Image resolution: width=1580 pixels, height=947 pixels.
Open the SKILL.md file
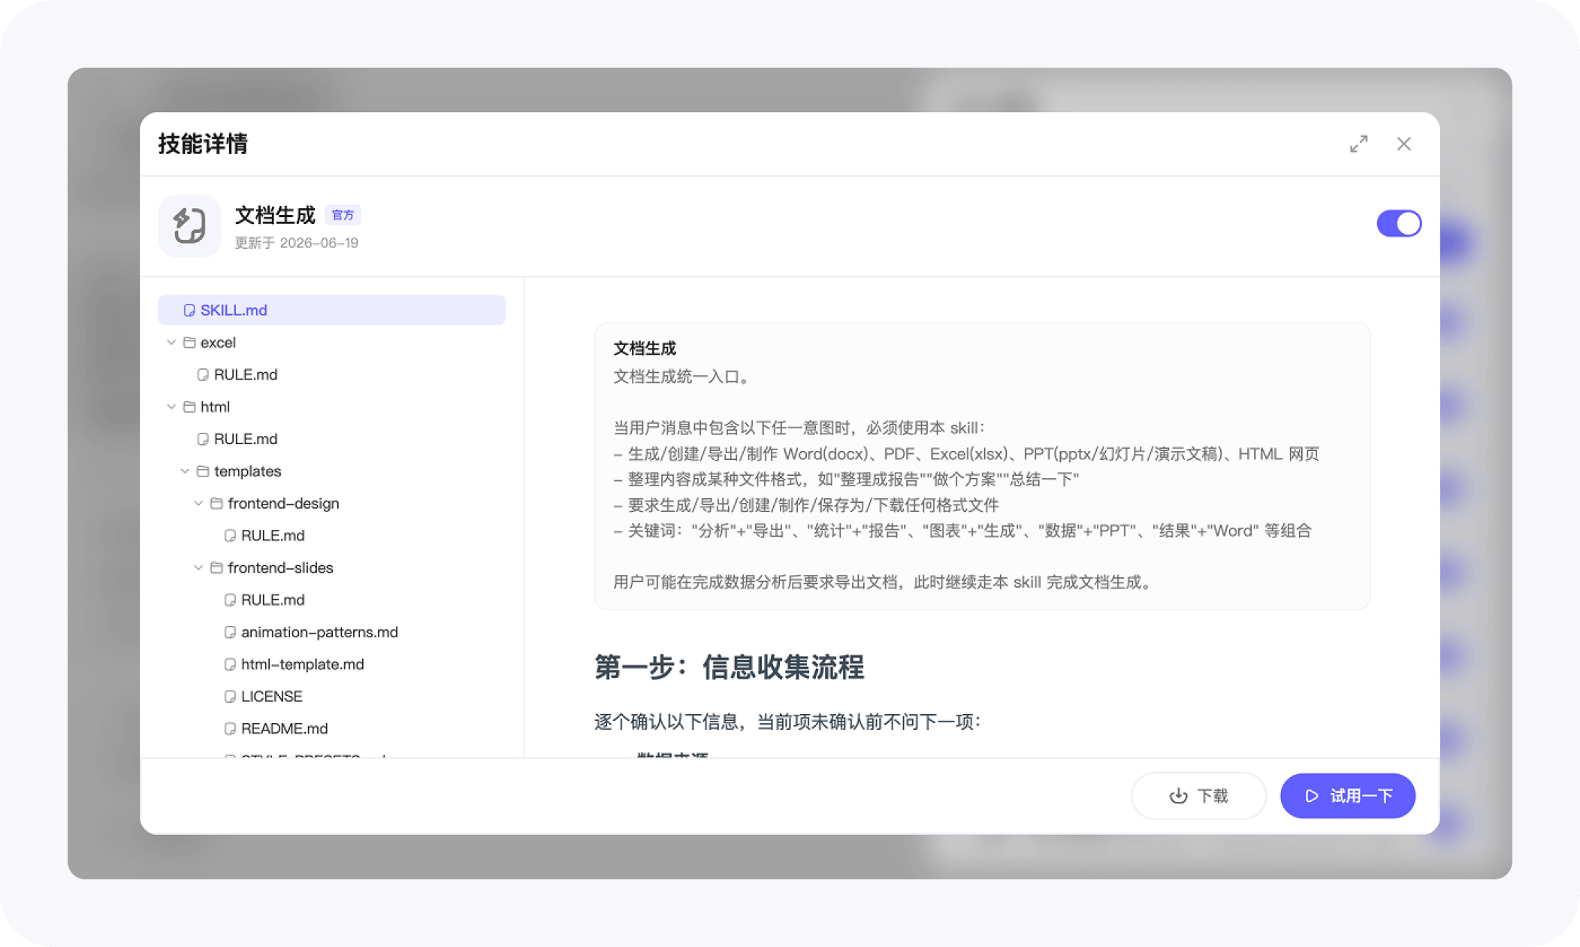coord(331,310)
